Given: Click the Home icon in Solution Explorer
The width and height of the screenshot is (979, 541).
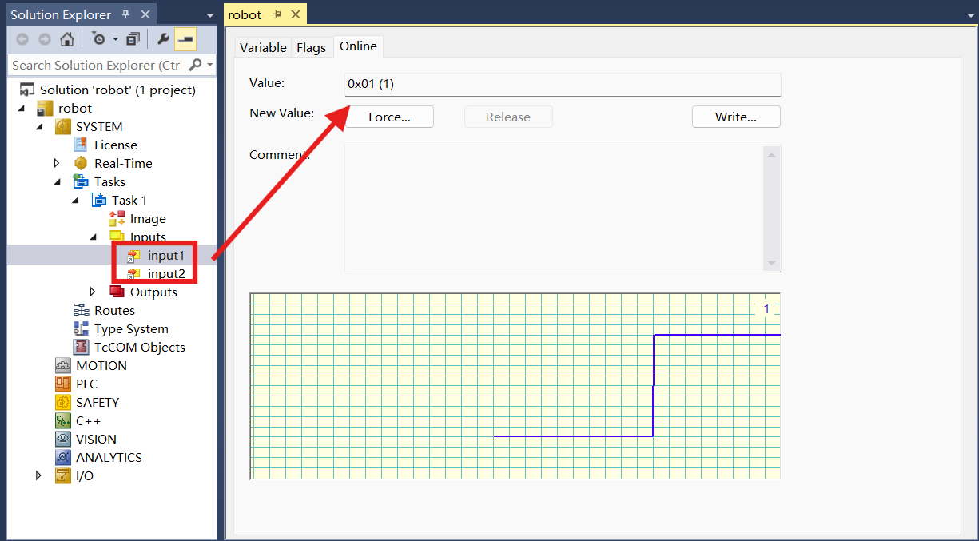Looking at the screenshot, I should pos(67,39).
